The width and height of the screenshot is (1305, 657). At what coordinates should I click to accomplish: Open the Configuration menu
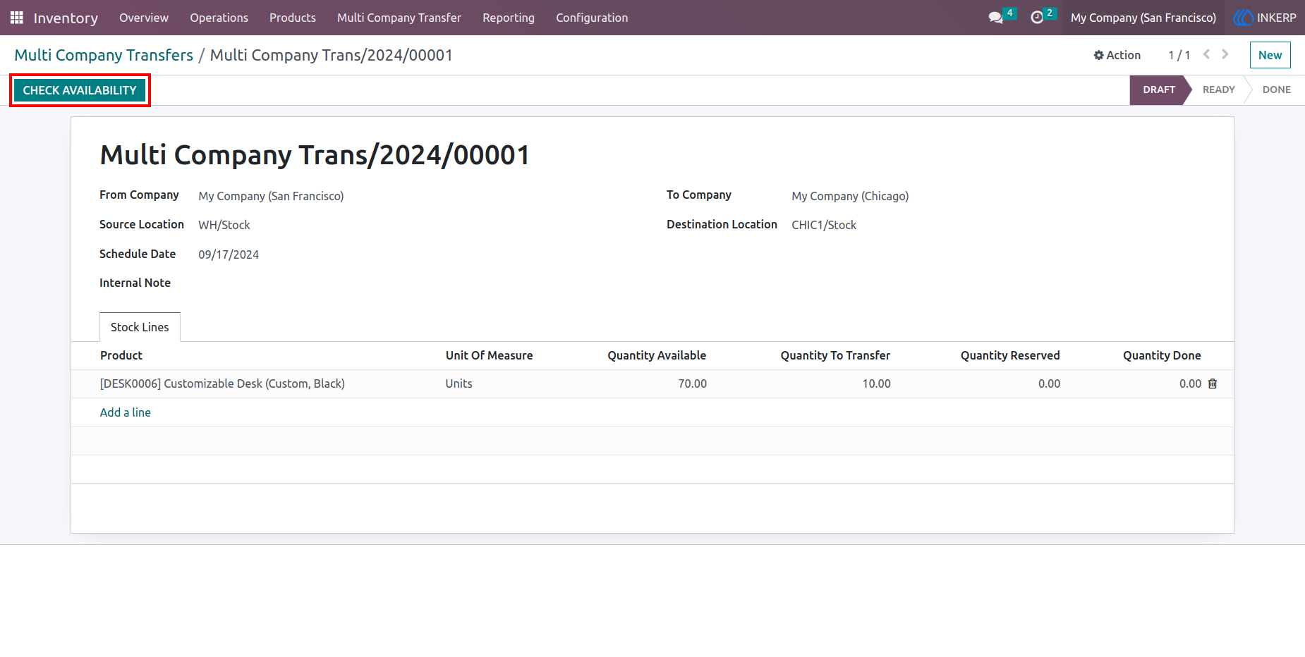(592, 18)
